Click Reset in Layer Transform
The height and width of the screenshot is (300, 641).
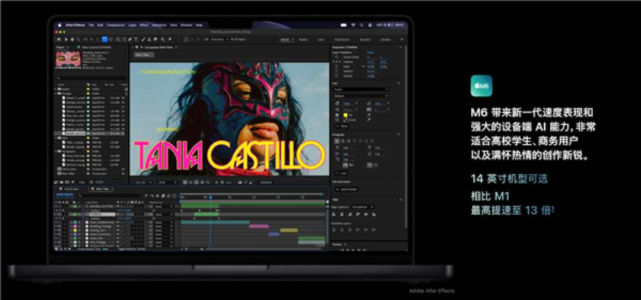(370, 52)
